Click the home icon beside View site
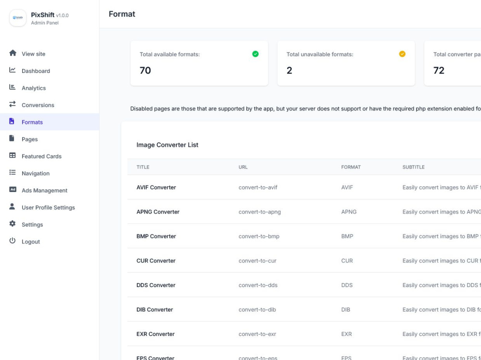The height and width of the screenshot is (360, 481). (13, 53)
